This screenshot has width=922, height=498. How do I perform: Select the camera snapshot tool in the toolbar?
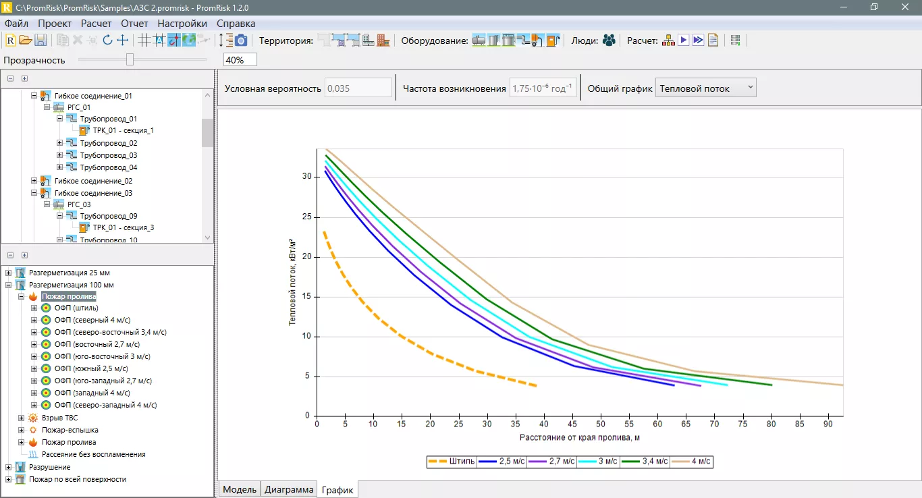[x=240, y=40]
